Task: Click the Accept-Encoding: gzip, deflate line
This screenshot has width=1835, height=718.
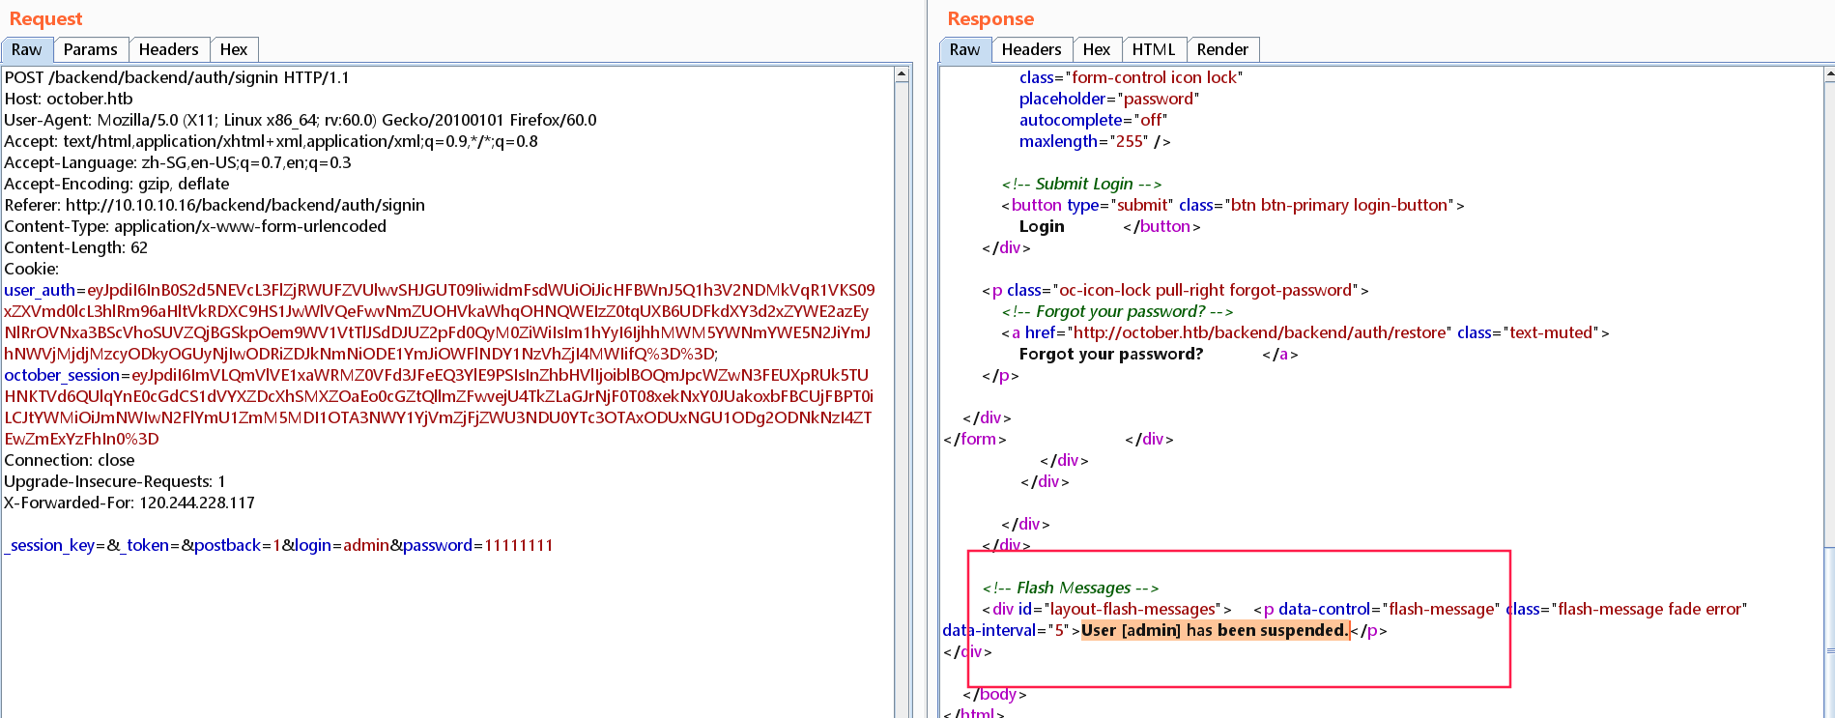Action: 117,184
